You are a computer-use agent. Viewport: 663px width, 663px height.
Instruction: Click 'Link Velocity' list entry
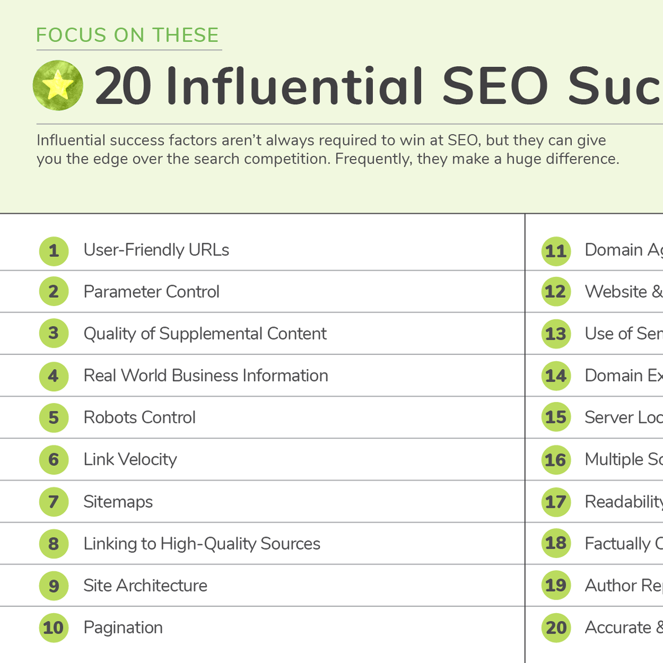130,460
